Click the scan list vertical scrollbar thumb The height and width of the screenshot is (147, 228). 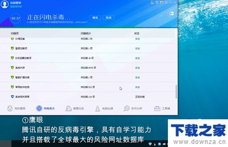(176, 92)
